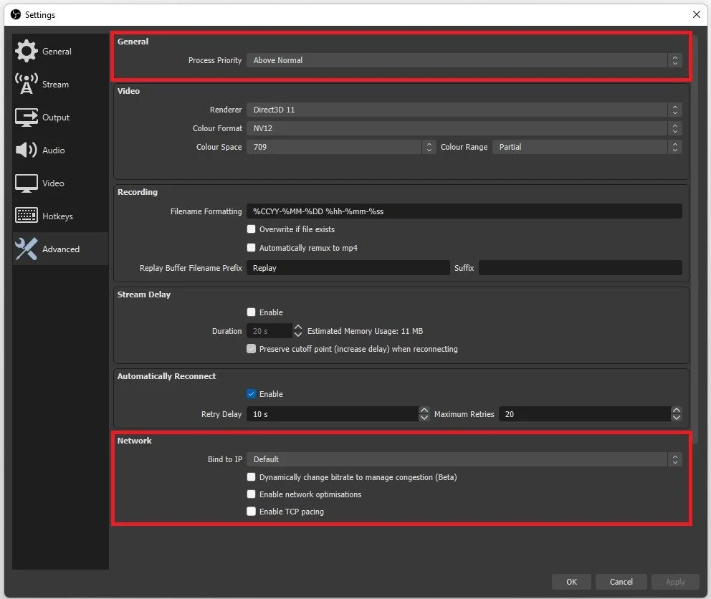Click the Video monitor icon

click(26, 183)
